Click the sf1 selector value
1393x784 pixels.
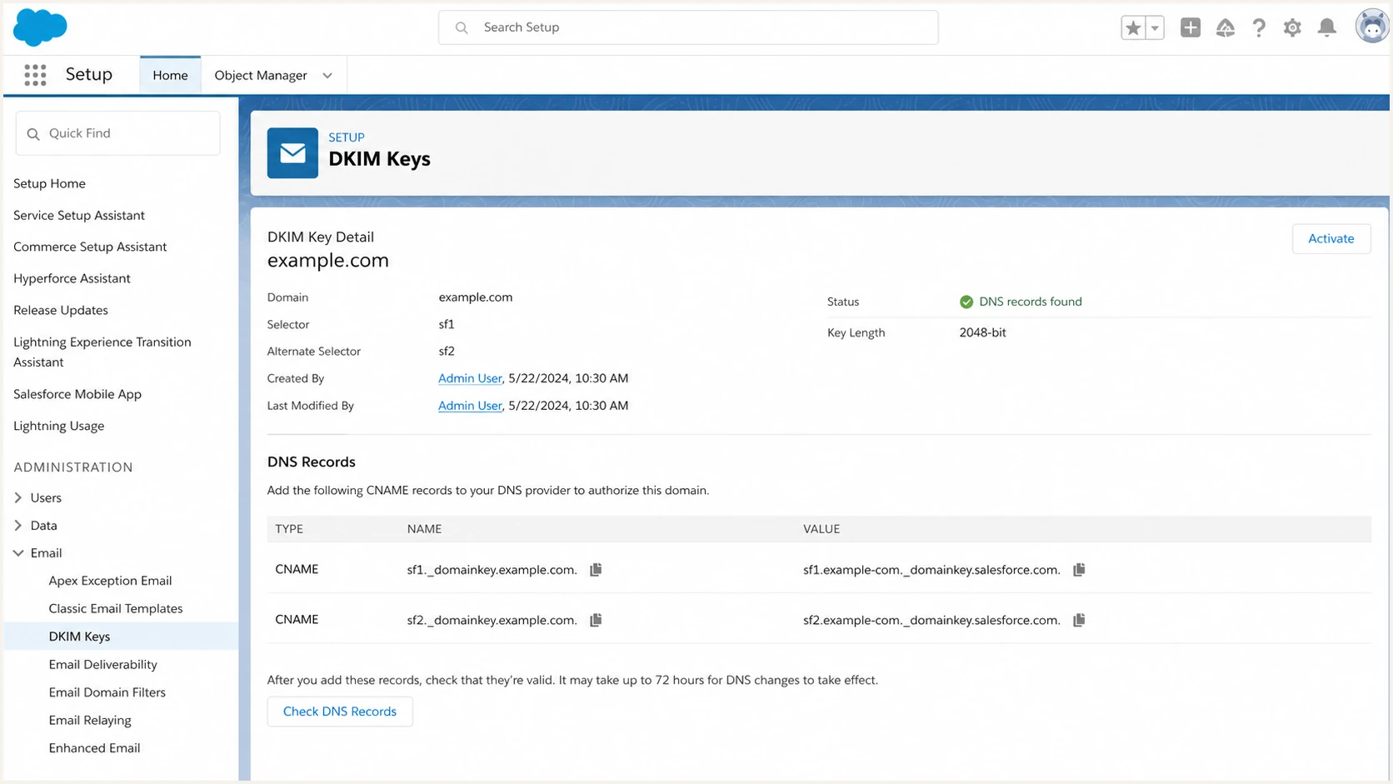click(x=447, y=324)
